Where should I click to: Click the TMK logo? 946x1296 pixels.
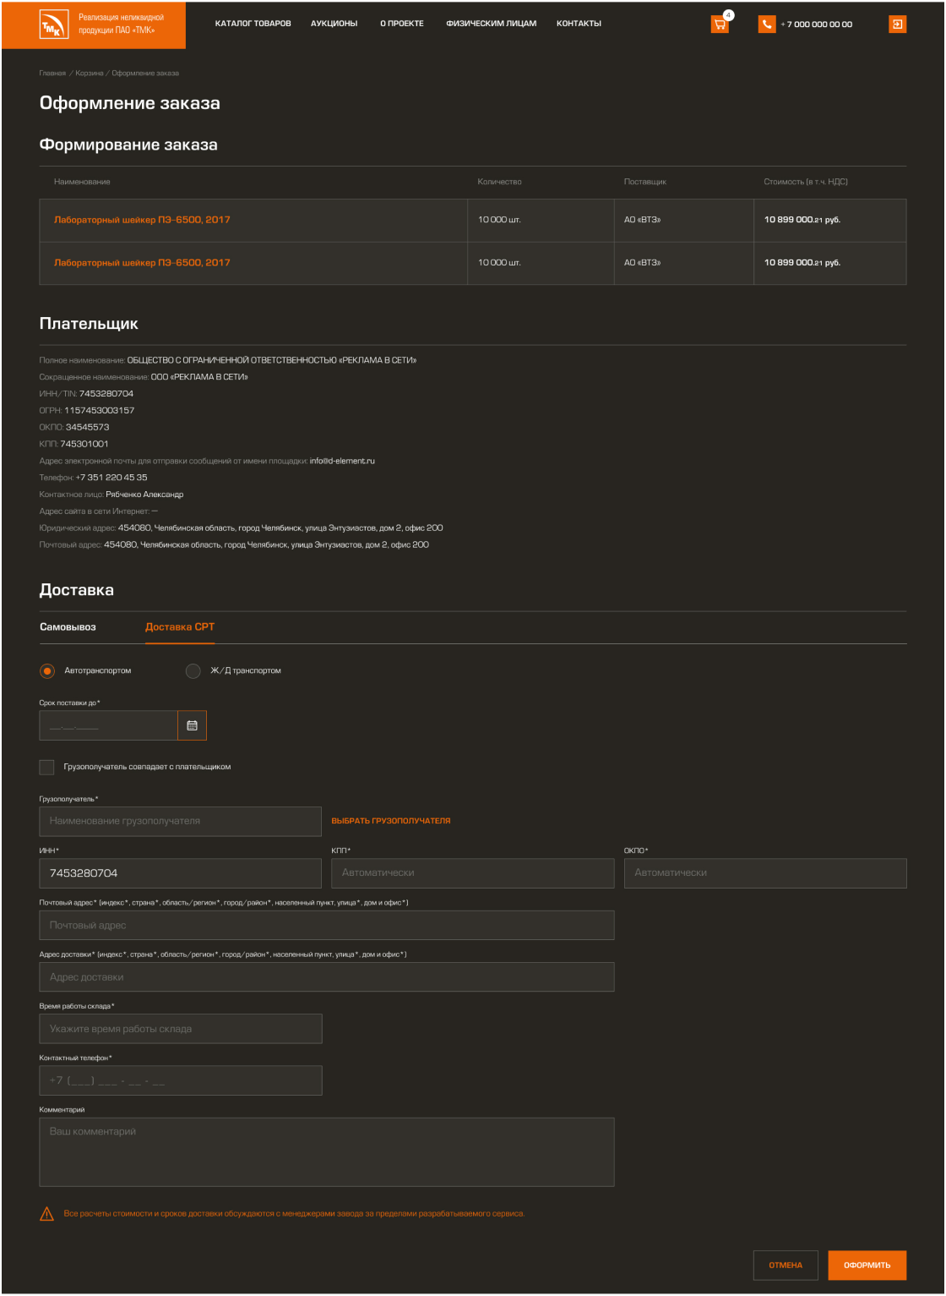(52, 26)
